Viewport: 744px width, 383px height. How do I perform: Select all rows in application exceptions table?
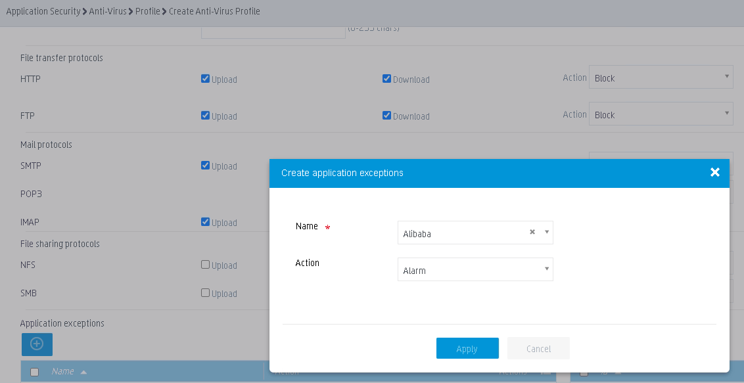tap(35, 372)
